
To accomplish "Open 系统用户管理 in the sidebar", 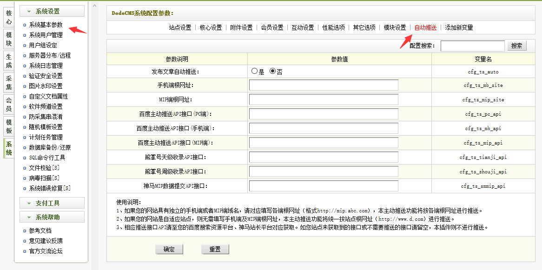I will [46, 35].
